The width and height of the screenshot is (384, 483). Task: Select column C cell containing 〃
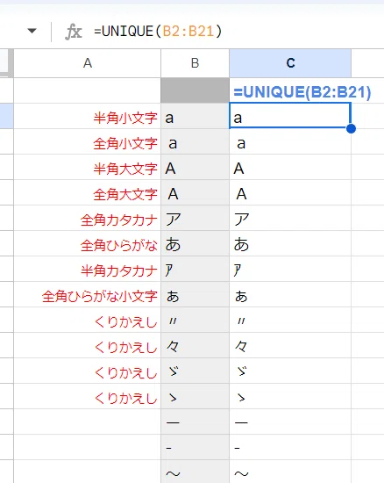pos(290,320)
